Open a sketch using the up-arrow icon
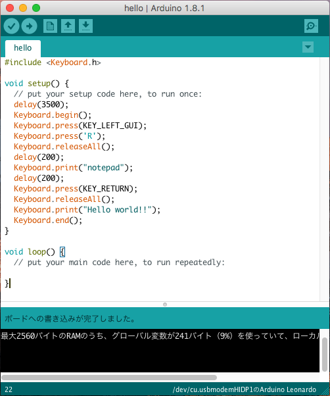Image resolution: width=330 pixels, height=396 pixels. 68,26
